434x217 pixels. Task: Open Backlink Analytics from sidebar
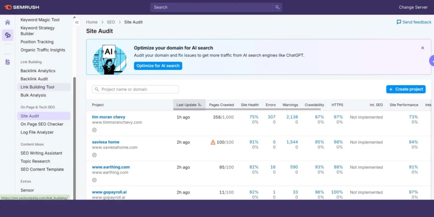(38, 71)
